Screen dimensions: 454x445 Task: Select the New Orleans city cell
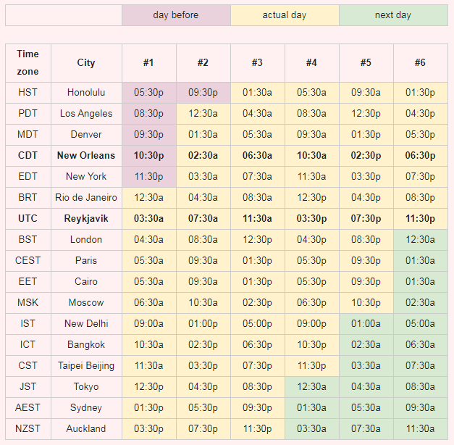click(86, 156)
